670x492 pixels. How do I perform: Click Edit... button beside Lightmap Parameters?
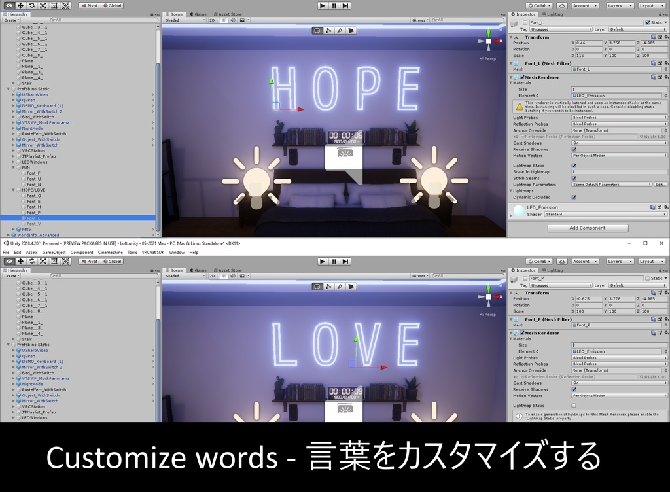coord(661,184)
